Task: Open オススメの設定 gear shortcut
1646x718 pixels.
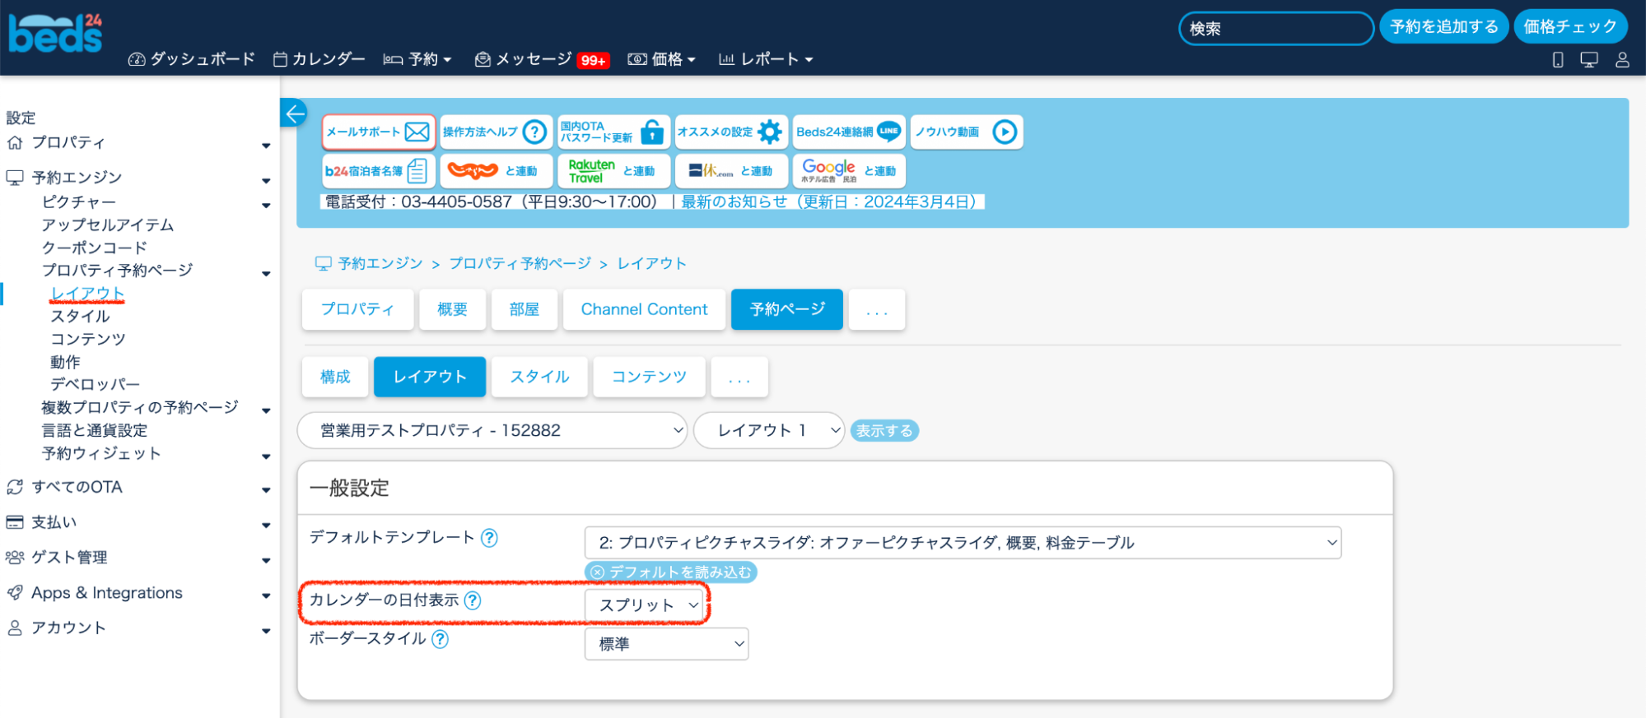Action: [730, 132]
